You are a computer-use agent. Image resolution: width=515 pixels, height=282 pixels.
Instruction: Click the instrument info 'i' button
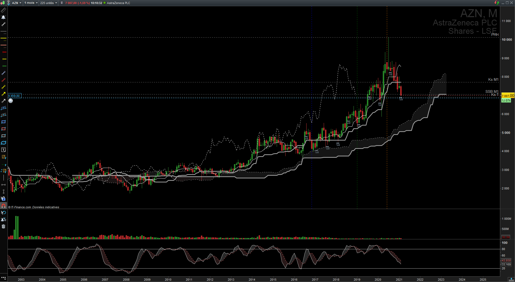click(62, 3)
